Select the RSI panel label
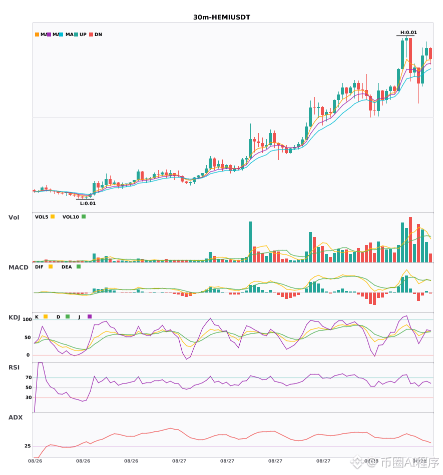The image size is (443, 475). 14,367
